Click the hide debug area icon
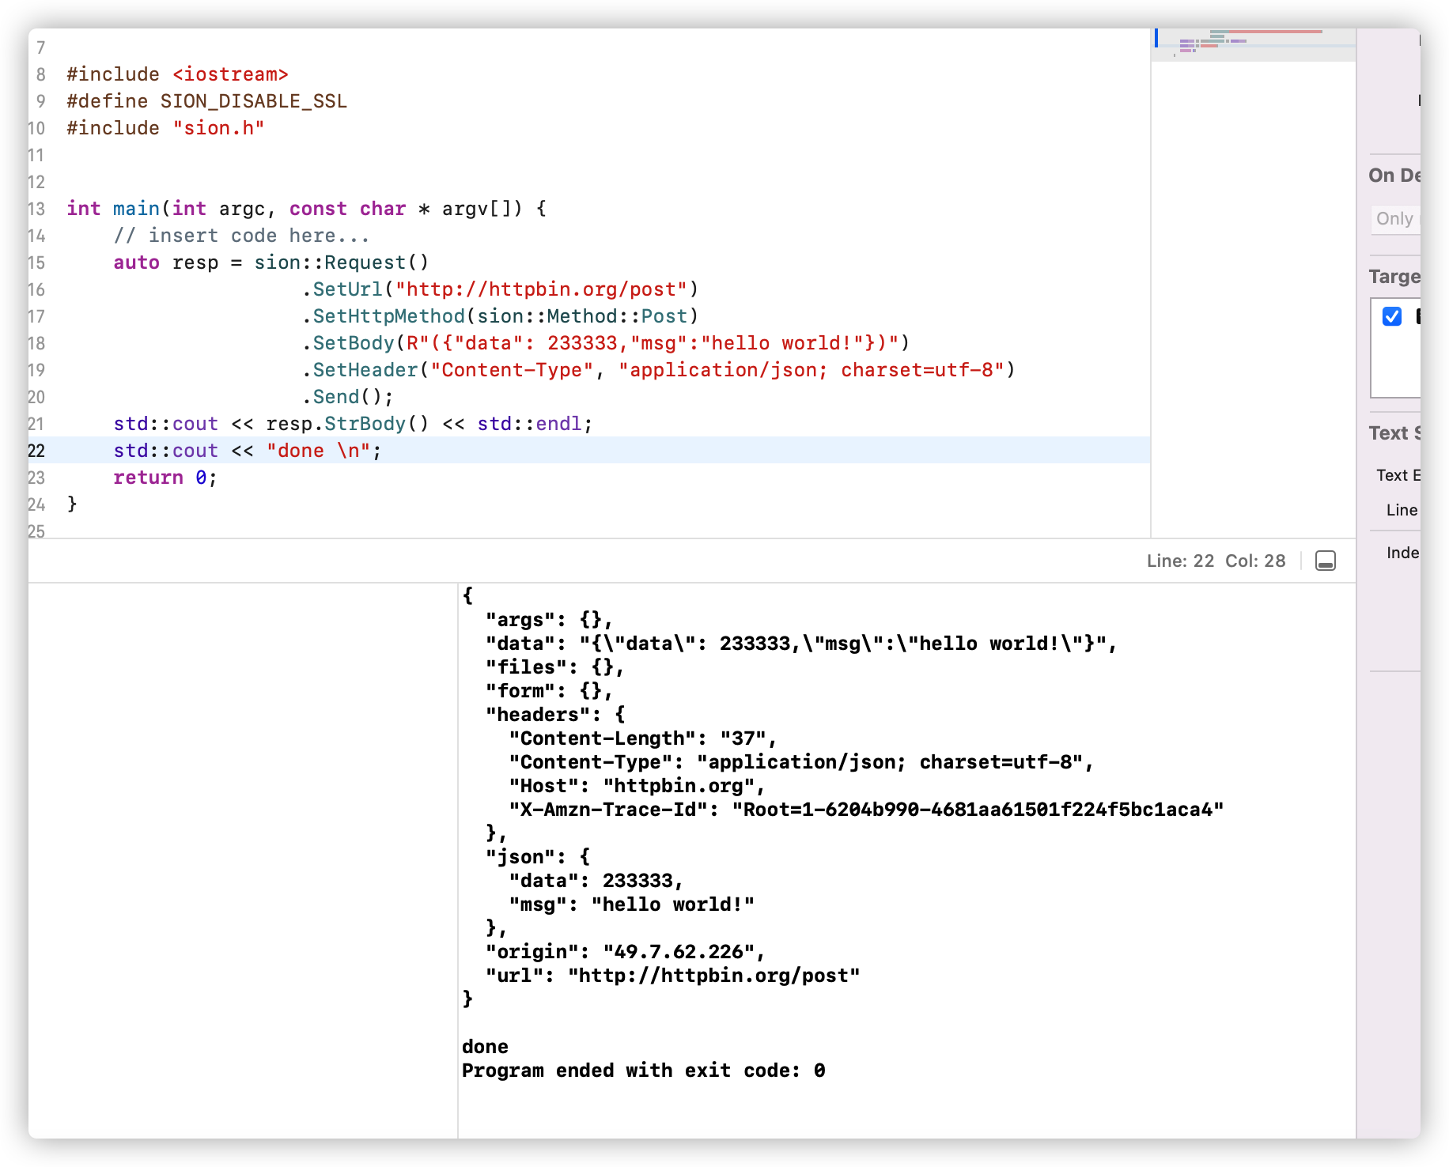This screenshot has height=1167, width=1449. click(1324, 561)
